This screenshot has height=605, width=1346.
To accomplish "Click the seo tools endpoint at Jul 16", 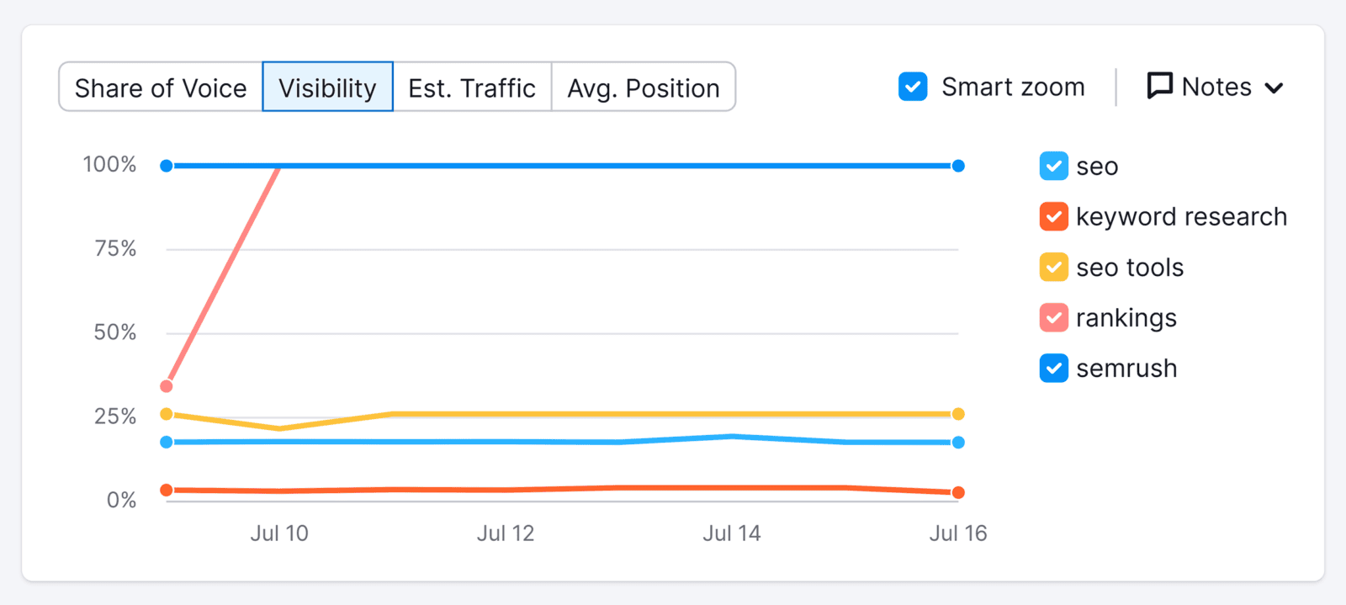I will (958, 413).
